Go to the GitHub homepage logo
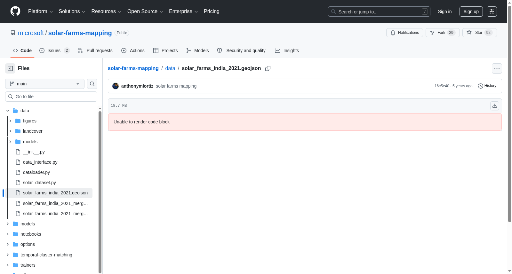Viewport: 512px width, 274px height. click(15, 12)
